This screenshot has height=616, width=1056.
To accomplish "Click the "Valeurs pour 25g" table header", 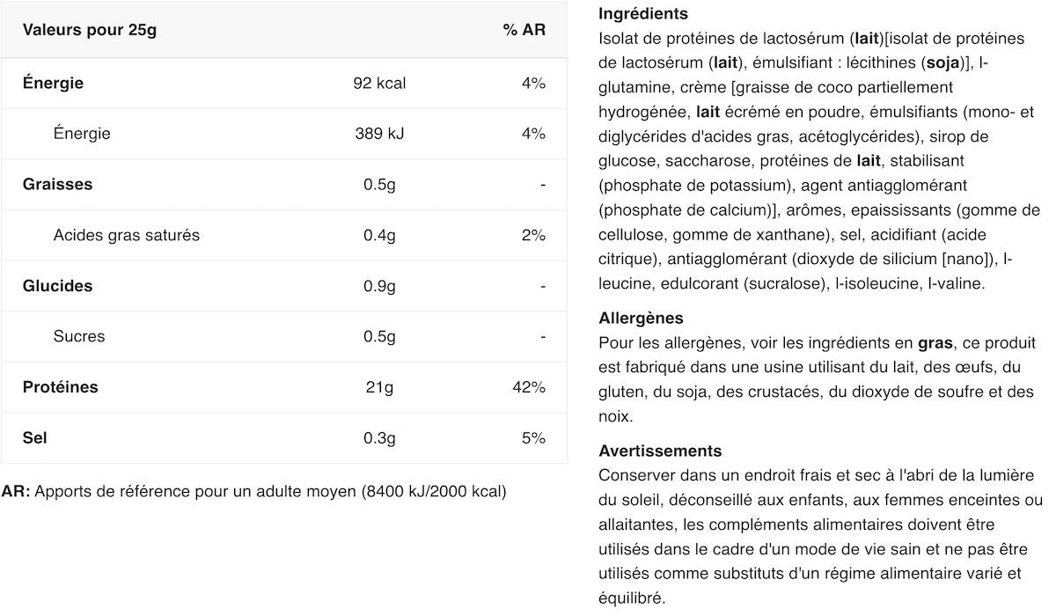I will pyautogui.click(x=90, y=30).
